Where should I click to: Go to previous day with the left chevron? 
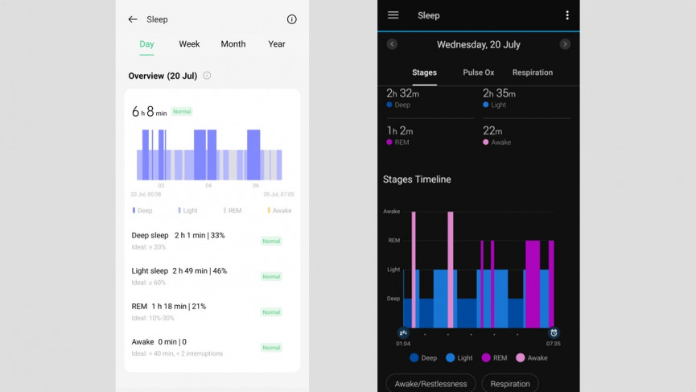pyautogui.click(x=392, y=44)
